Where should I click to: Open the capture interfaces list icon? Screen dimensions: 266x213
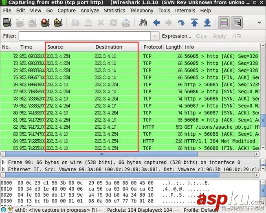[x=7, y=22]
